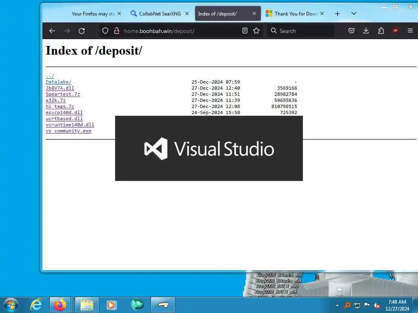Click the Visual Studio splash screen
Screen dimensions: 418x313
click(x=209, y=148)
